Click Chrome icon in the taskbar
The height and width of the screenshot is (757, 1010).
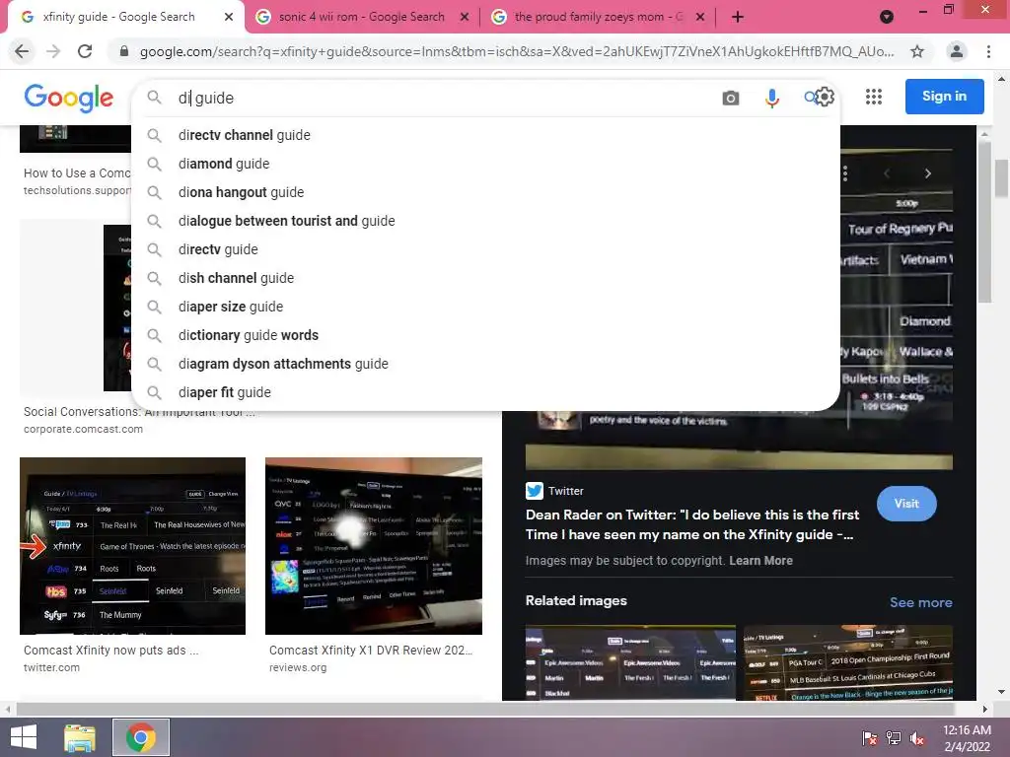pyautogui.click(x=141, y=737)
